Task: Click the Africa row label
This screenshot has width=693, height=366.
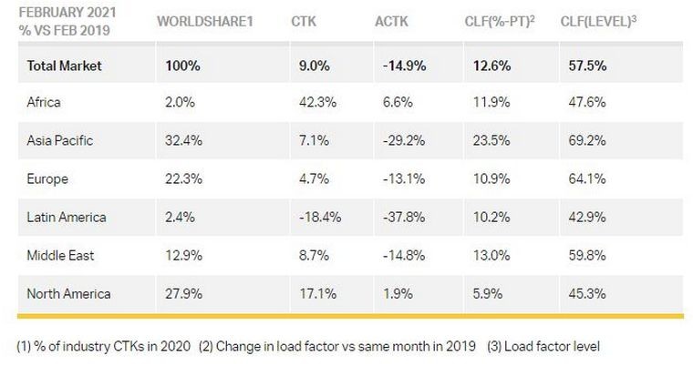Action: (42, 102)
